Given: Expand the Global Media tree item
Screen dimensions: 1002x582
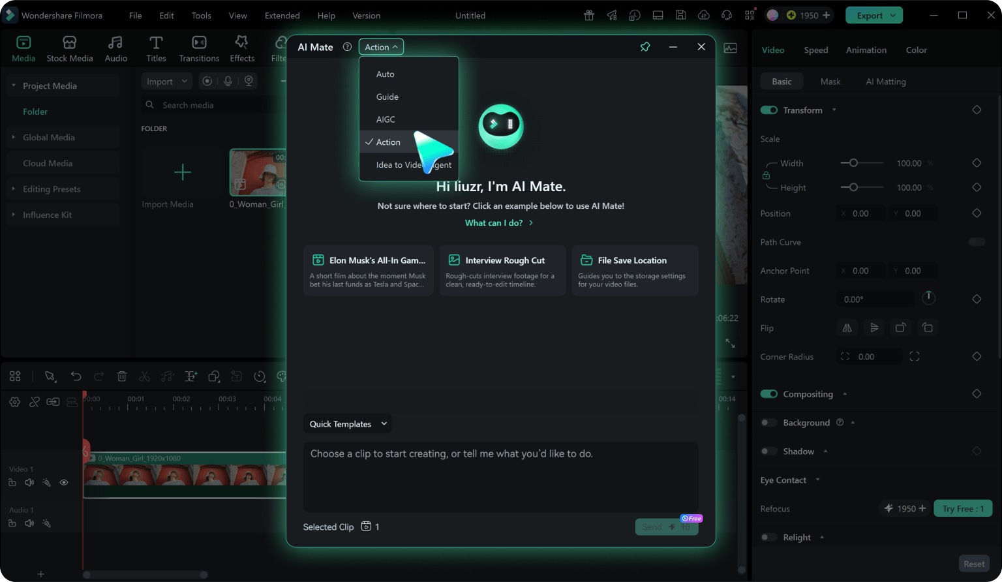Looking at the screenshot, I should pyautogui.click(x=13, y=138).
